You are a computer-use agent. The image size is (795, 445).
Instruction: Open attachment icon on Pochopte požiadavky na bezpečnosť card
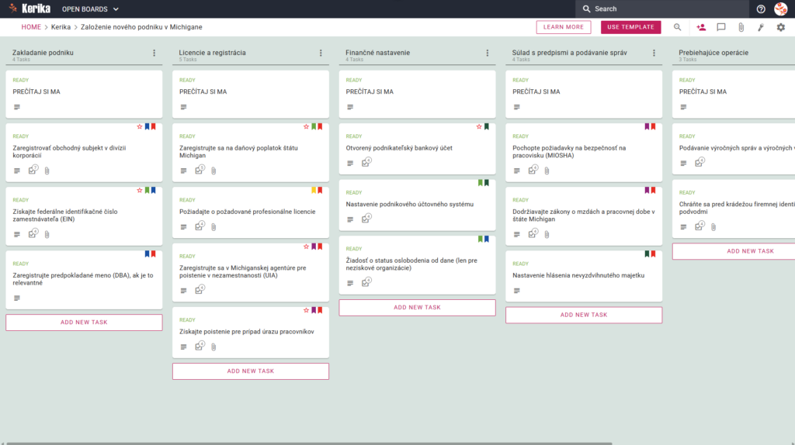pos(547,171)
